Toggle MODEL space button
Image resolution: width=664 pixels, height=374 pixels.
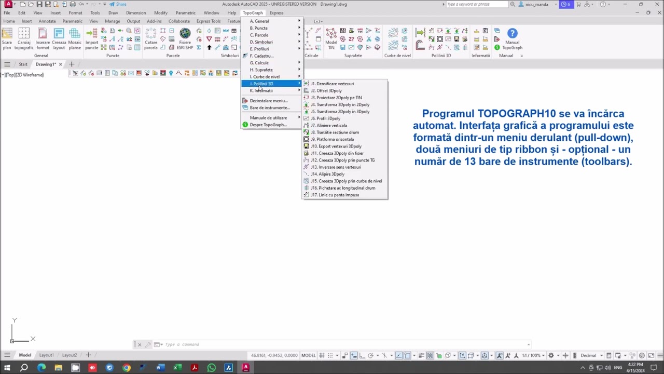tap(308, 355)
